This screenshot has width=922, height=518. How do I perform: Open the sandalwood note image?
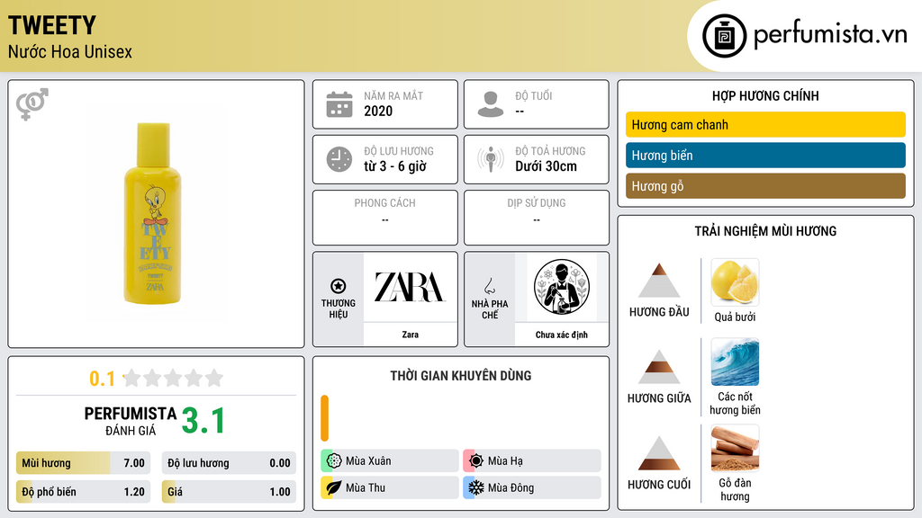coord(735,448)
